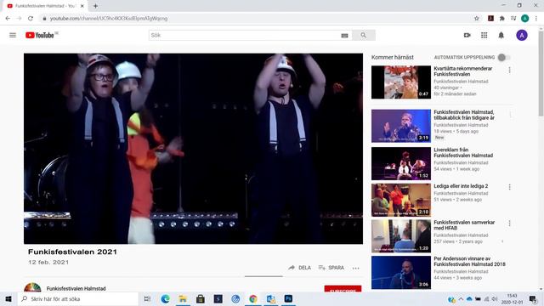Click the magnifier search button
Viewport: 544px width, 306px height.
point(364,35)
